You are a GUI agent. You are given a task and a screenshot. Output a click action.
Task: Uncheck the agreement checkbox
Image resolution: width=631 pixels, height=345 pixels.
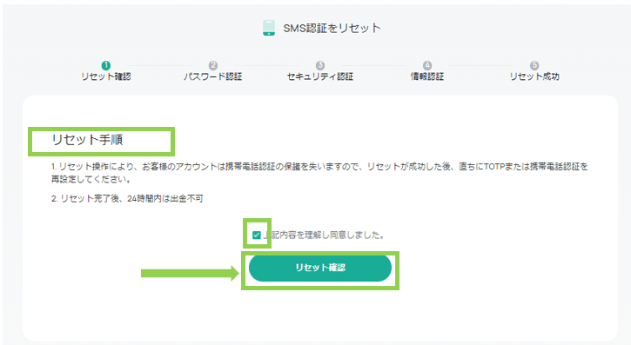pyautogui.click(x=257, y=235)
